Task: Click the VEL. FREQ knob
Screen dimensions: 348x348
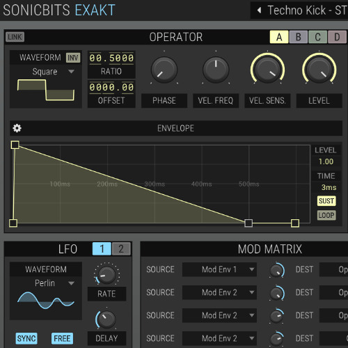Action: (x=216, y=70)
